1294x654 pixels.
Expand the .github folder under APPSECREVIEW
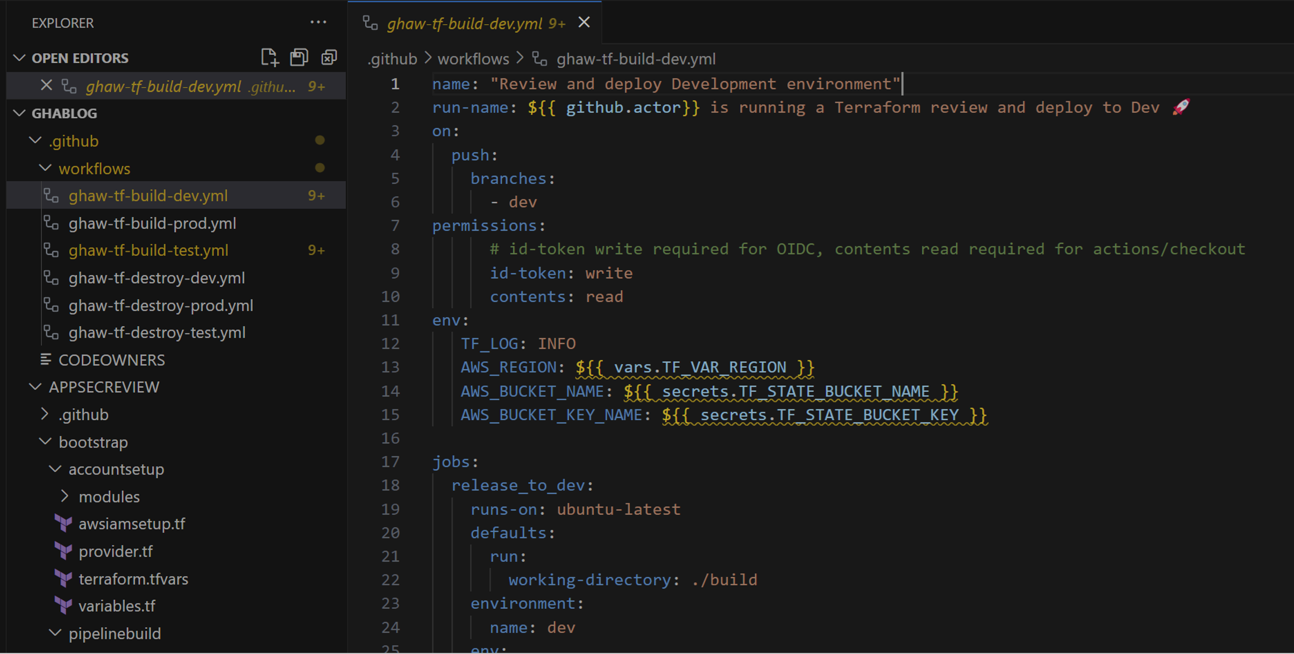pyautogui.click(x=44, y=414)
